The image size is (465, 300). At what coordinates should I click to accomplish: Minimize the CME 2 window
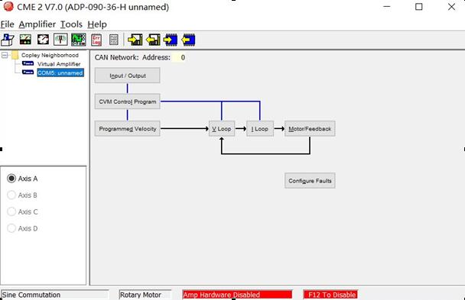tap(387, 7)
